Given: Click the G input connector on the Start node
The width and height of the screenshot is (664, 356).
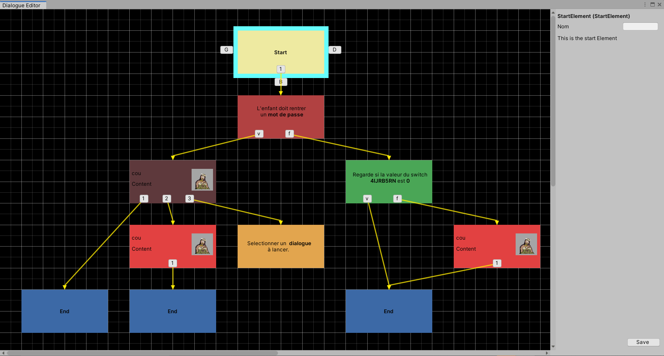Looking at the screenshot, I should click(227, 49).
